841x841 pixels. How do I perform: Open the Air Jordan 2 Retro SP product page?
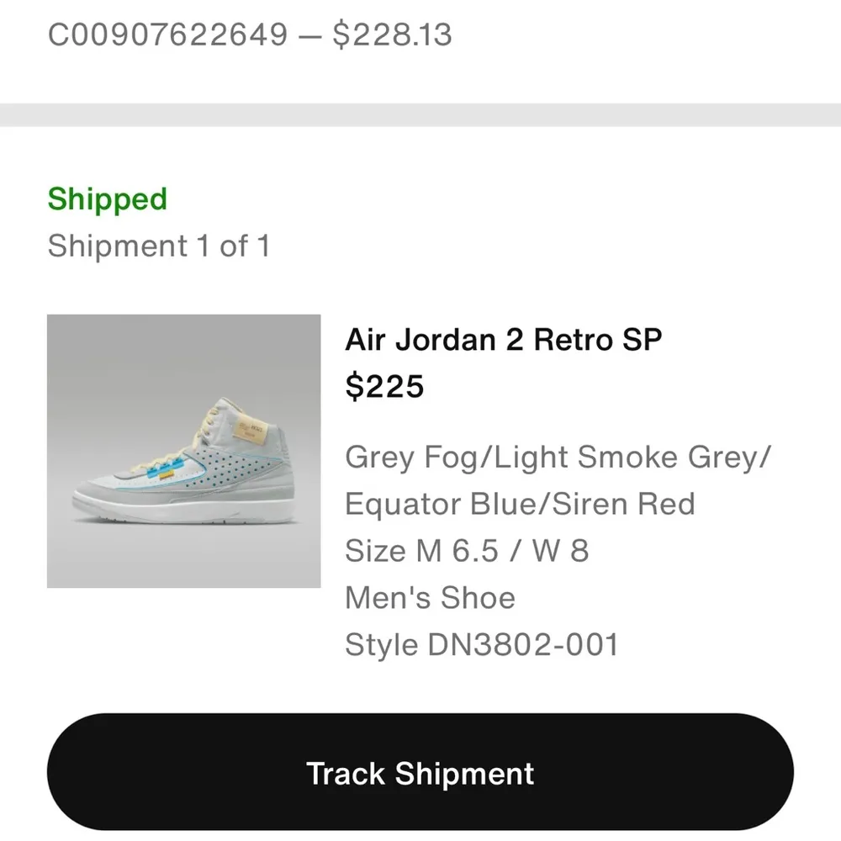[x=503, y=340]
